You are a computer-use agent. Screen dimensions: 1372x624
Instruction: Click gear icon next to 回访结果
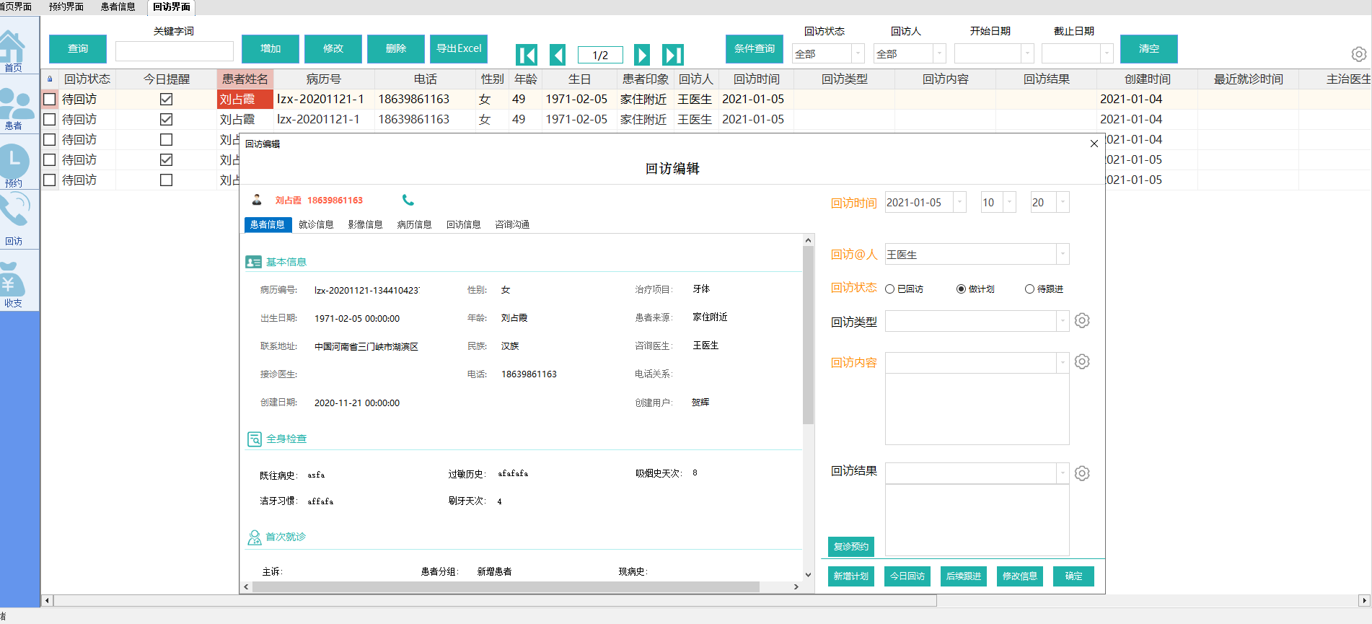pyautogui.click(x=1081, y=473)
